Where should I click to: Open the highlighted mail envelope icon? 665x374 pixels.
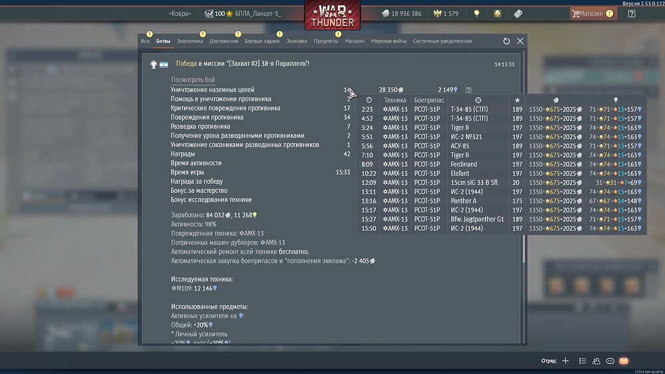[x=624, y=361]
